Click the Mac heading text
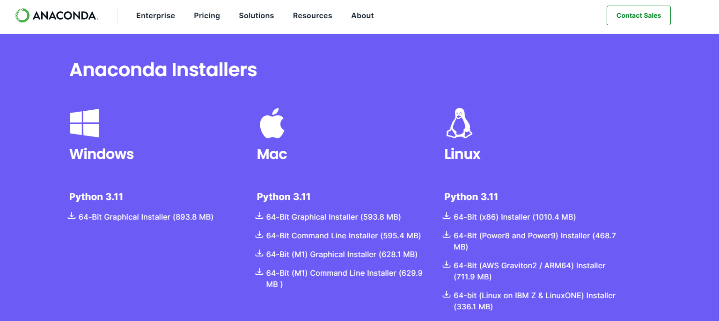This screenshot has width=719, height=321. point(272,154)
